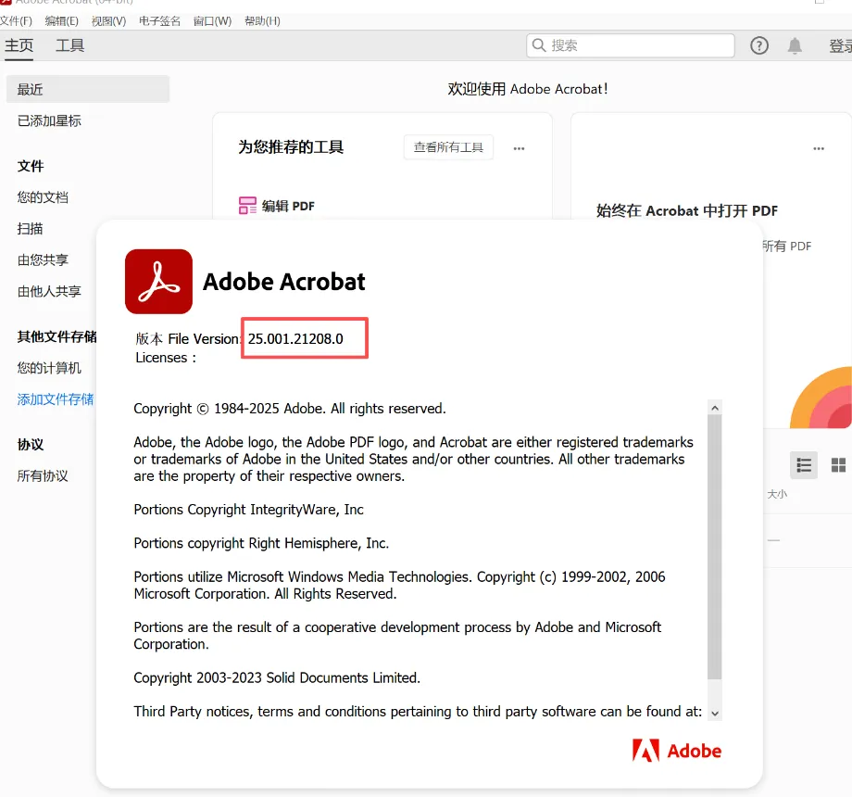Open 您的文档 in the sidebar

43,197
